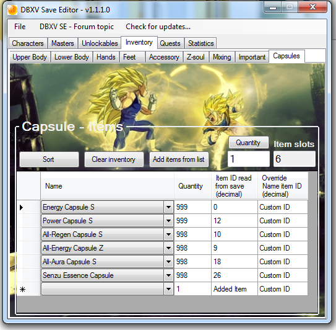Click the Dragon Ball app icon in title bar
This screenshot has height=330, width=336.
[x=12, y=10]
